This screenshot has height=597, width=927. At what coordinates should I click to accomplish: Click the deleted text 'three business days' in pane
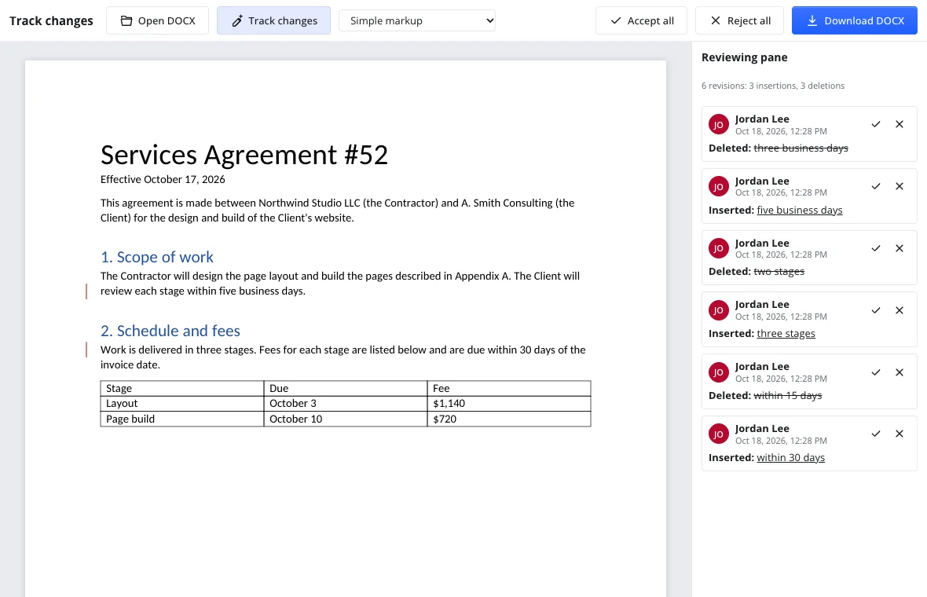pyautogui.click(x=801, y=148)
